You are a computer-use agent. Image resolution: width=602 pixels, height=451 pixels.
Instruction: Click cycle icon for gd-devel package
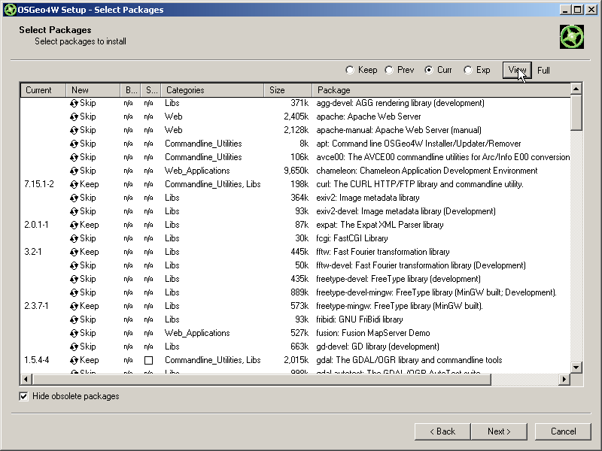(x=74, y=347)
